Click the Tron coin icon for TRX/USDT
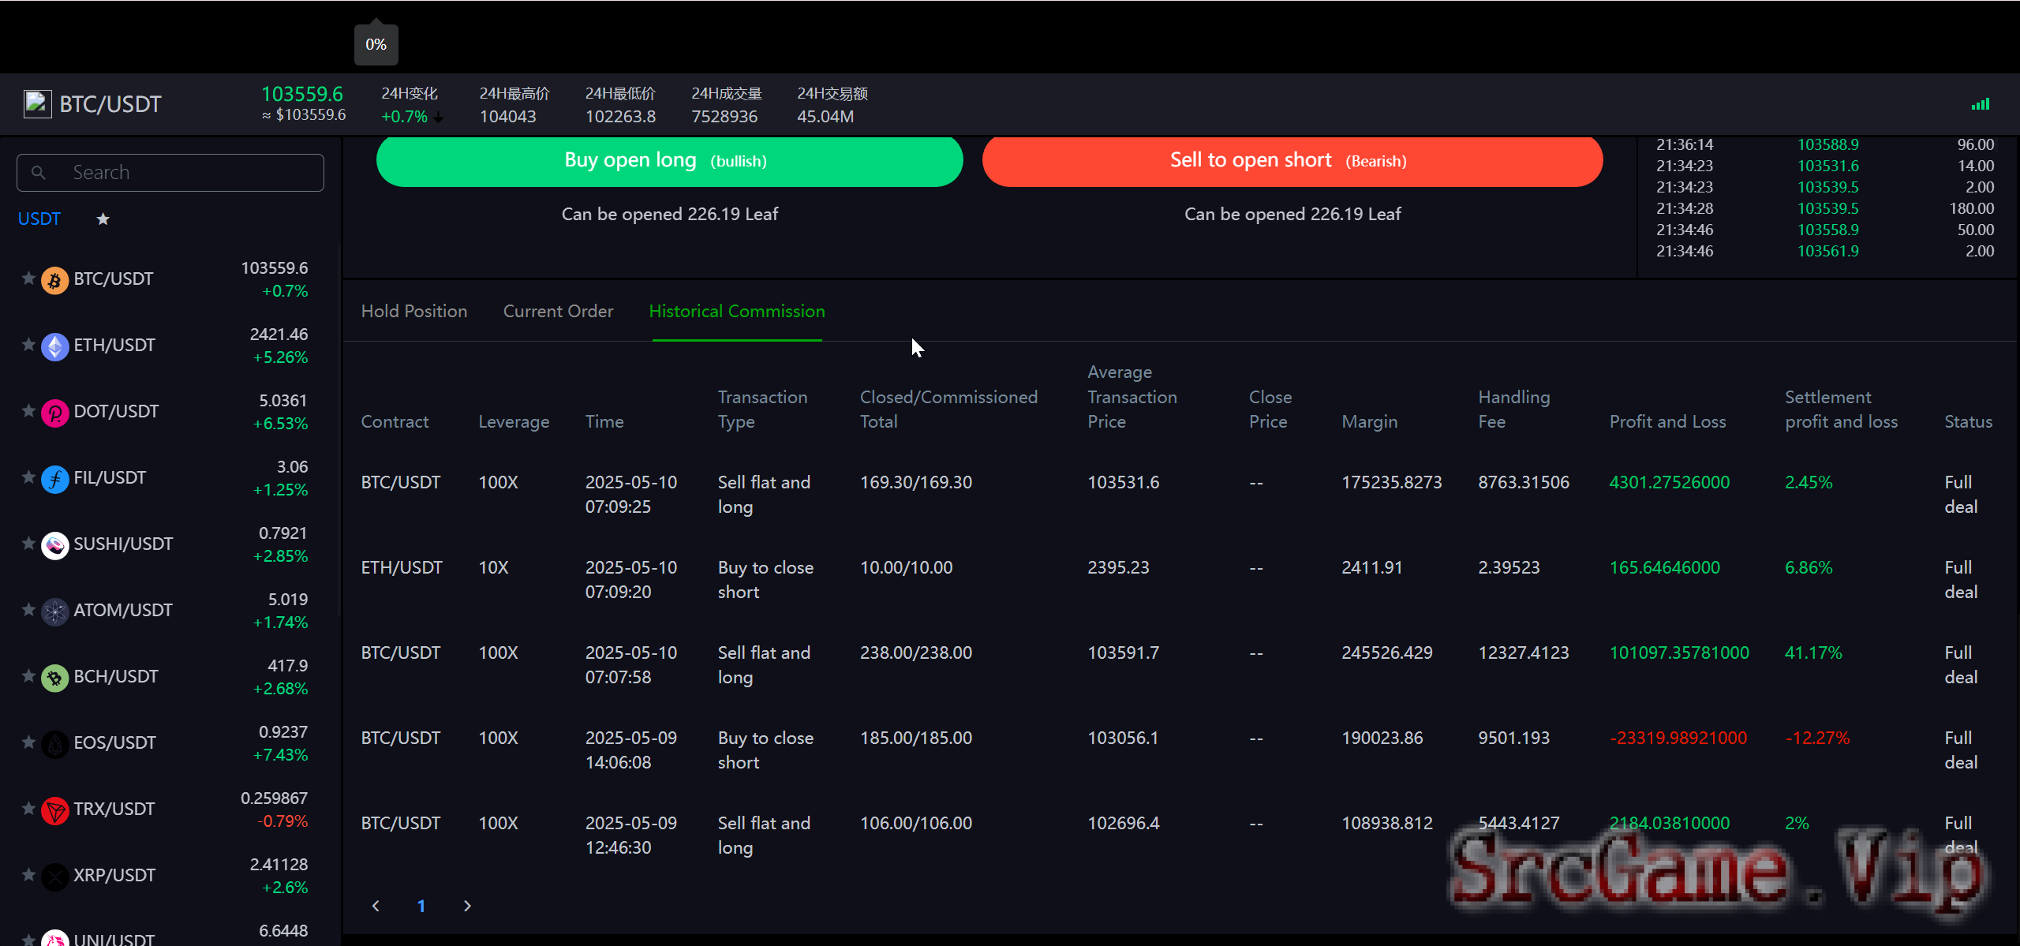Image resolution: width=2020 pixels, height=946 pixels. 54,810
